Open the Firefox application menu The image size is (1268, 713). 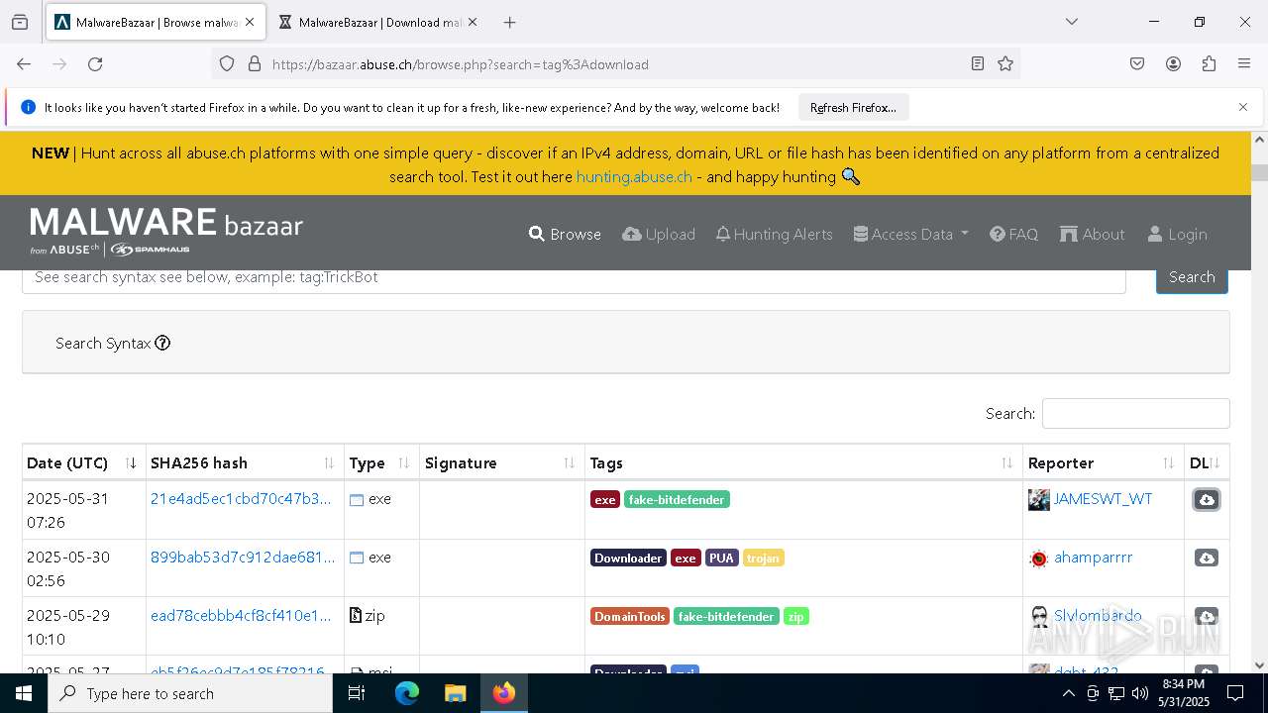pyautogui.click(x=1244, y=63)
